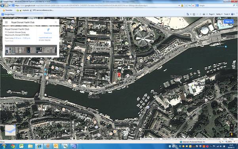238x149 pixels.
Task: Click the Directions arrow icon
Action: (x=48, y=30)
